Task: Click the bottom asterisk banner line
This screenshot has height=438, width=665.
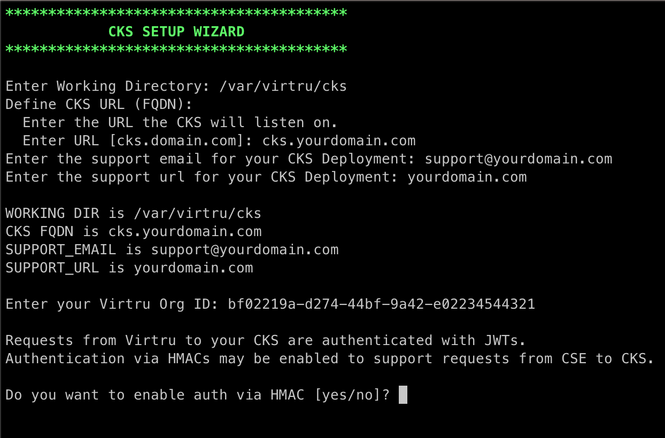Action: tap(176, 49)
